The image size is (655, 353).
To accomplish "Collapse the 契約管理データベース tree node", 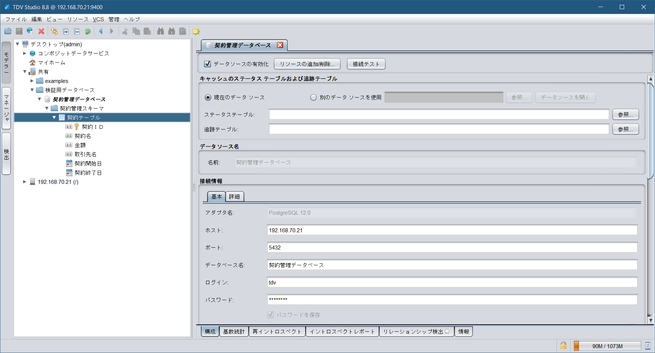I will click(x=39, y=99).
